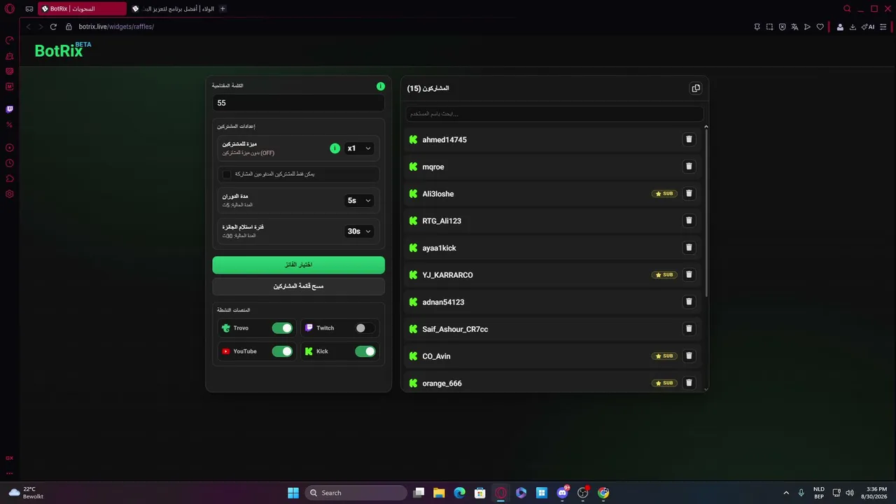Open File Explorer from the taskbar
This screenshot has width=896, height=504.
(439, 493)
